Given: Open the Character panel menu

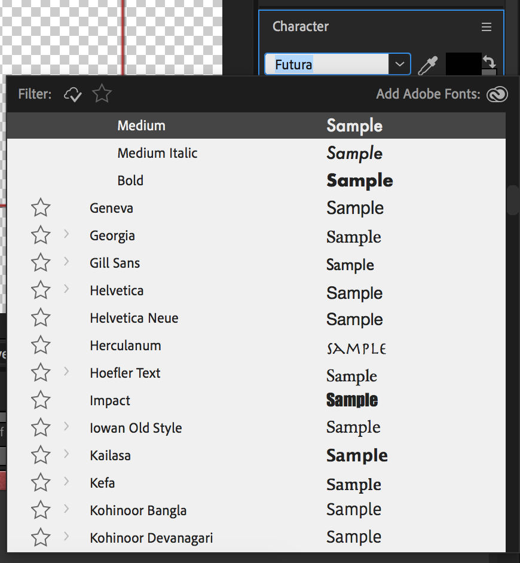Looking at the screenshot, I should (x=487, y=27).
